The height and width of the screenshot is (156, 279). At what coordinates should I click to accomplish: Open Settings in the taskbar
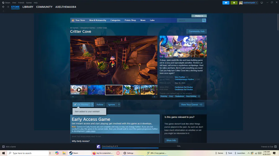128,153
